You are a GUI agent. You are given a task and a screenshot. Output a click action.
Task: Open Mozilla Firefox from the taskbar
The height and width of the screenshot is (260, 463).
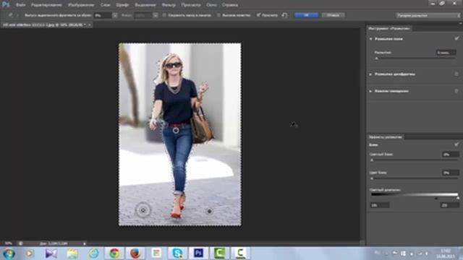pos(135,253)
